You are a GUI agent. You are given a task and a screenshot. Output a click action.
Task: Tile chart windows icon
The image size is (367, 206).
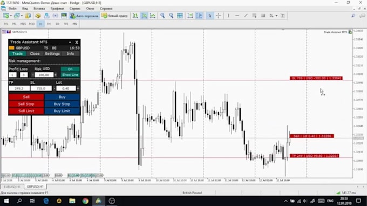point(180,16)
